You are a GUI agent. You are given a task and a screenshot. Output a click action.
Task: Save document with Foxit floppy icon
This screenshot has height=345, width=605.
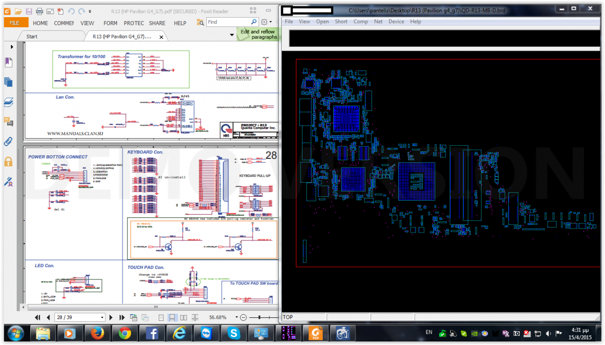click(x=29, y=11)
